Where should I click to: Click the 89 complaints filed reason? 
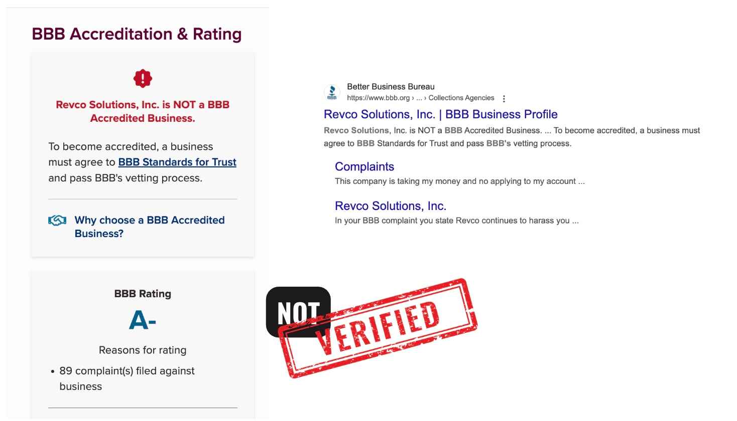127,378
